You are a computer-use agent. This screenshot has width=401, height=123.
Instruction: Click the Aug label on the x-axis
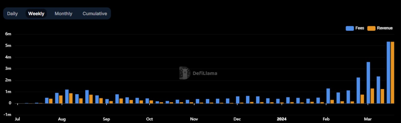pyautogui.click(x=62, y=119)
